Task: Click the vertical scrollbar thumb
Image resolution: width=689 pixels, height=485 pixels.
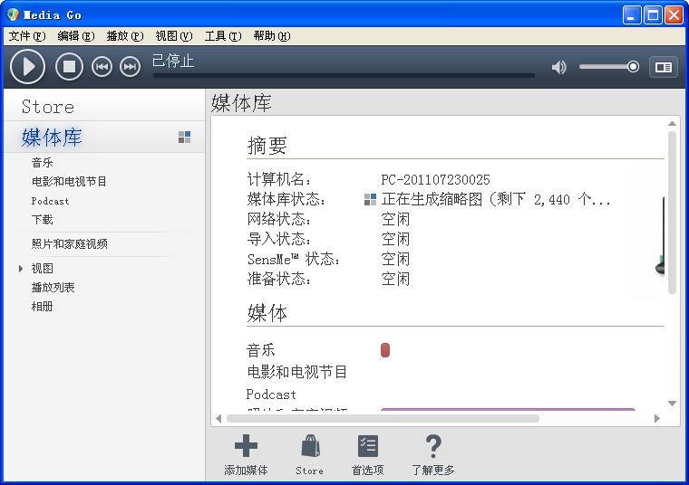Action: coord(672,213)
